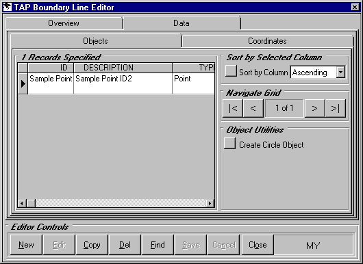Click the Save button
This screenshot has width=363, height=264.
coord(191,245)
